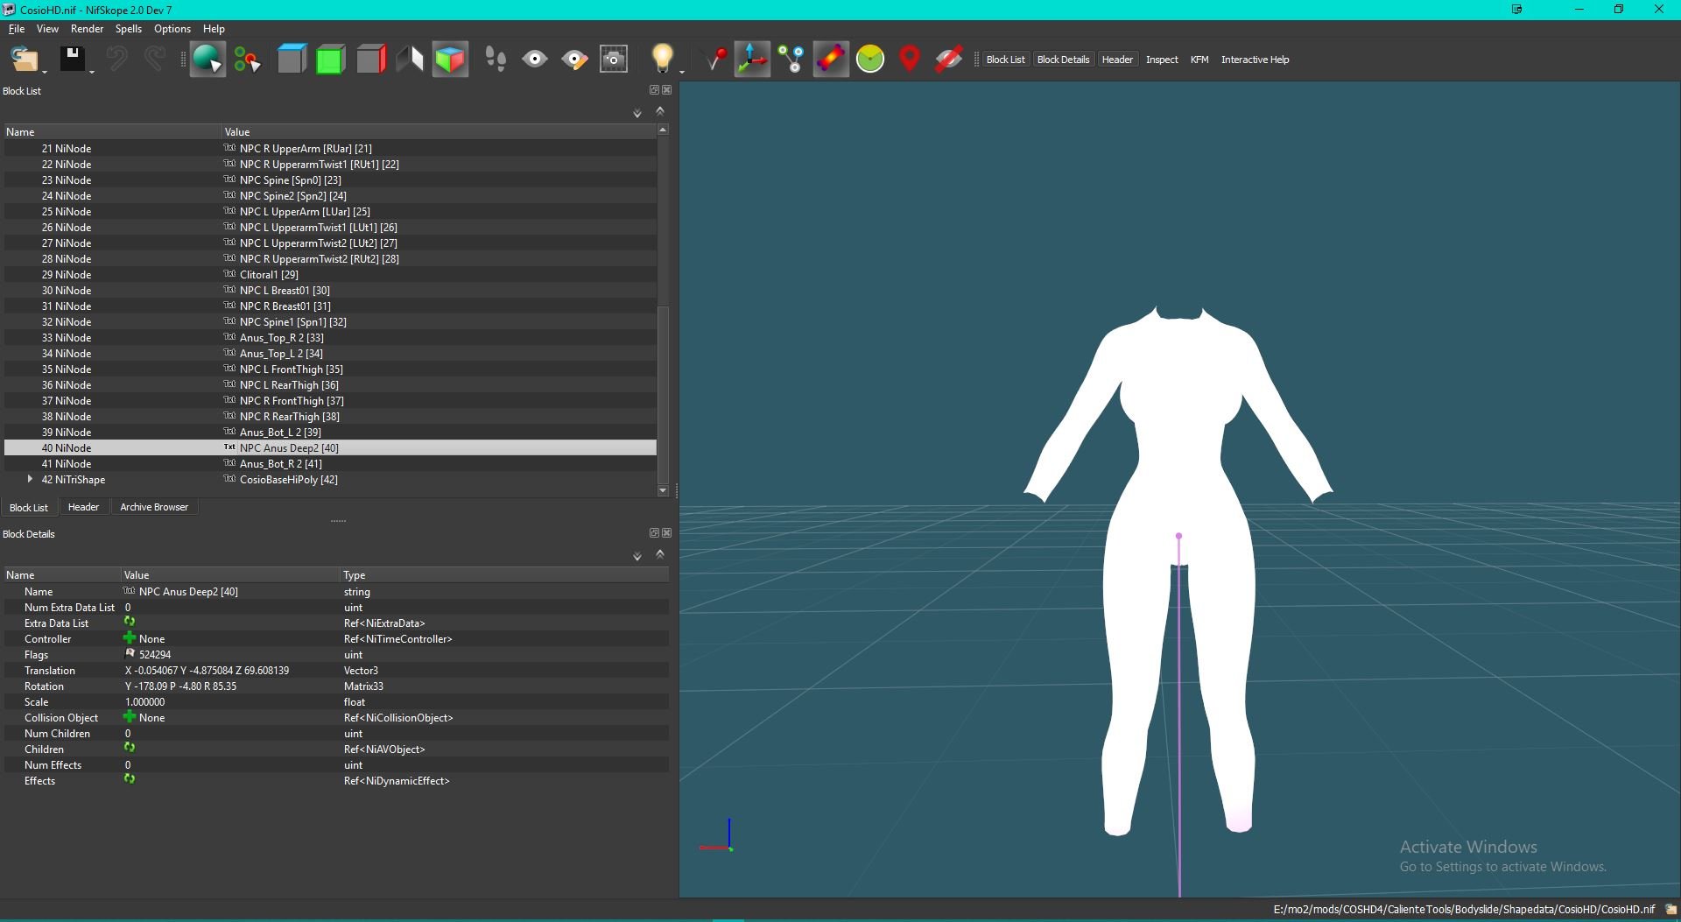
Task: Toggle Show Collision bone icon
Action: click(831, 60)
